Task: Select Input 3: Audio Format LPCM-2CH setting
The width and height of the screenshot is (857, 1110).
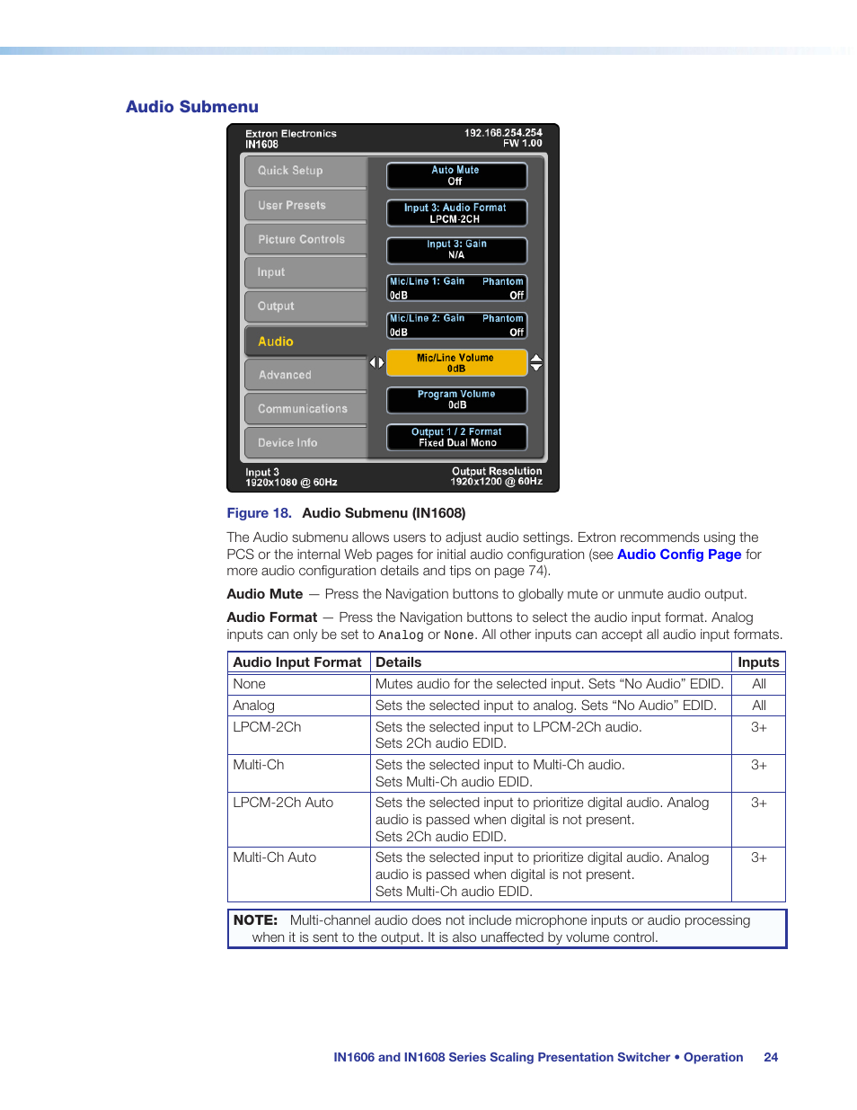Action: [x=456, y=213]
